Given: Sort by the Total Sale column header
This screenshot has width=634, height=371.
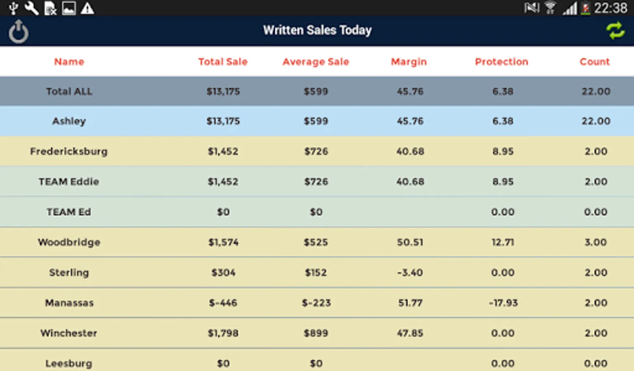Looking at the screenshot, I should [223, 62].
